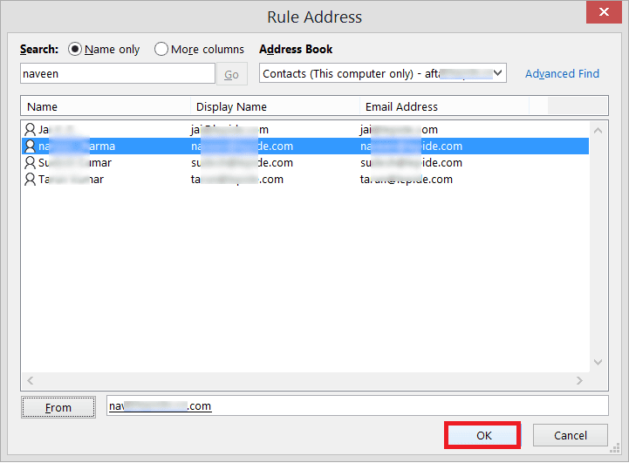Sort by the Email Address column header
This screenshot has width=629, height=463.
point(443,106)
